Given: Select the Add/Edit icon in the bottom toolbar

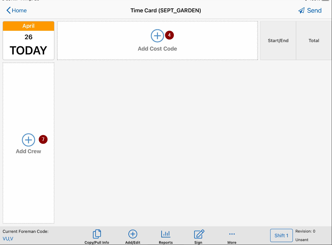Looking at the screenshot, I should click(133, 236).
